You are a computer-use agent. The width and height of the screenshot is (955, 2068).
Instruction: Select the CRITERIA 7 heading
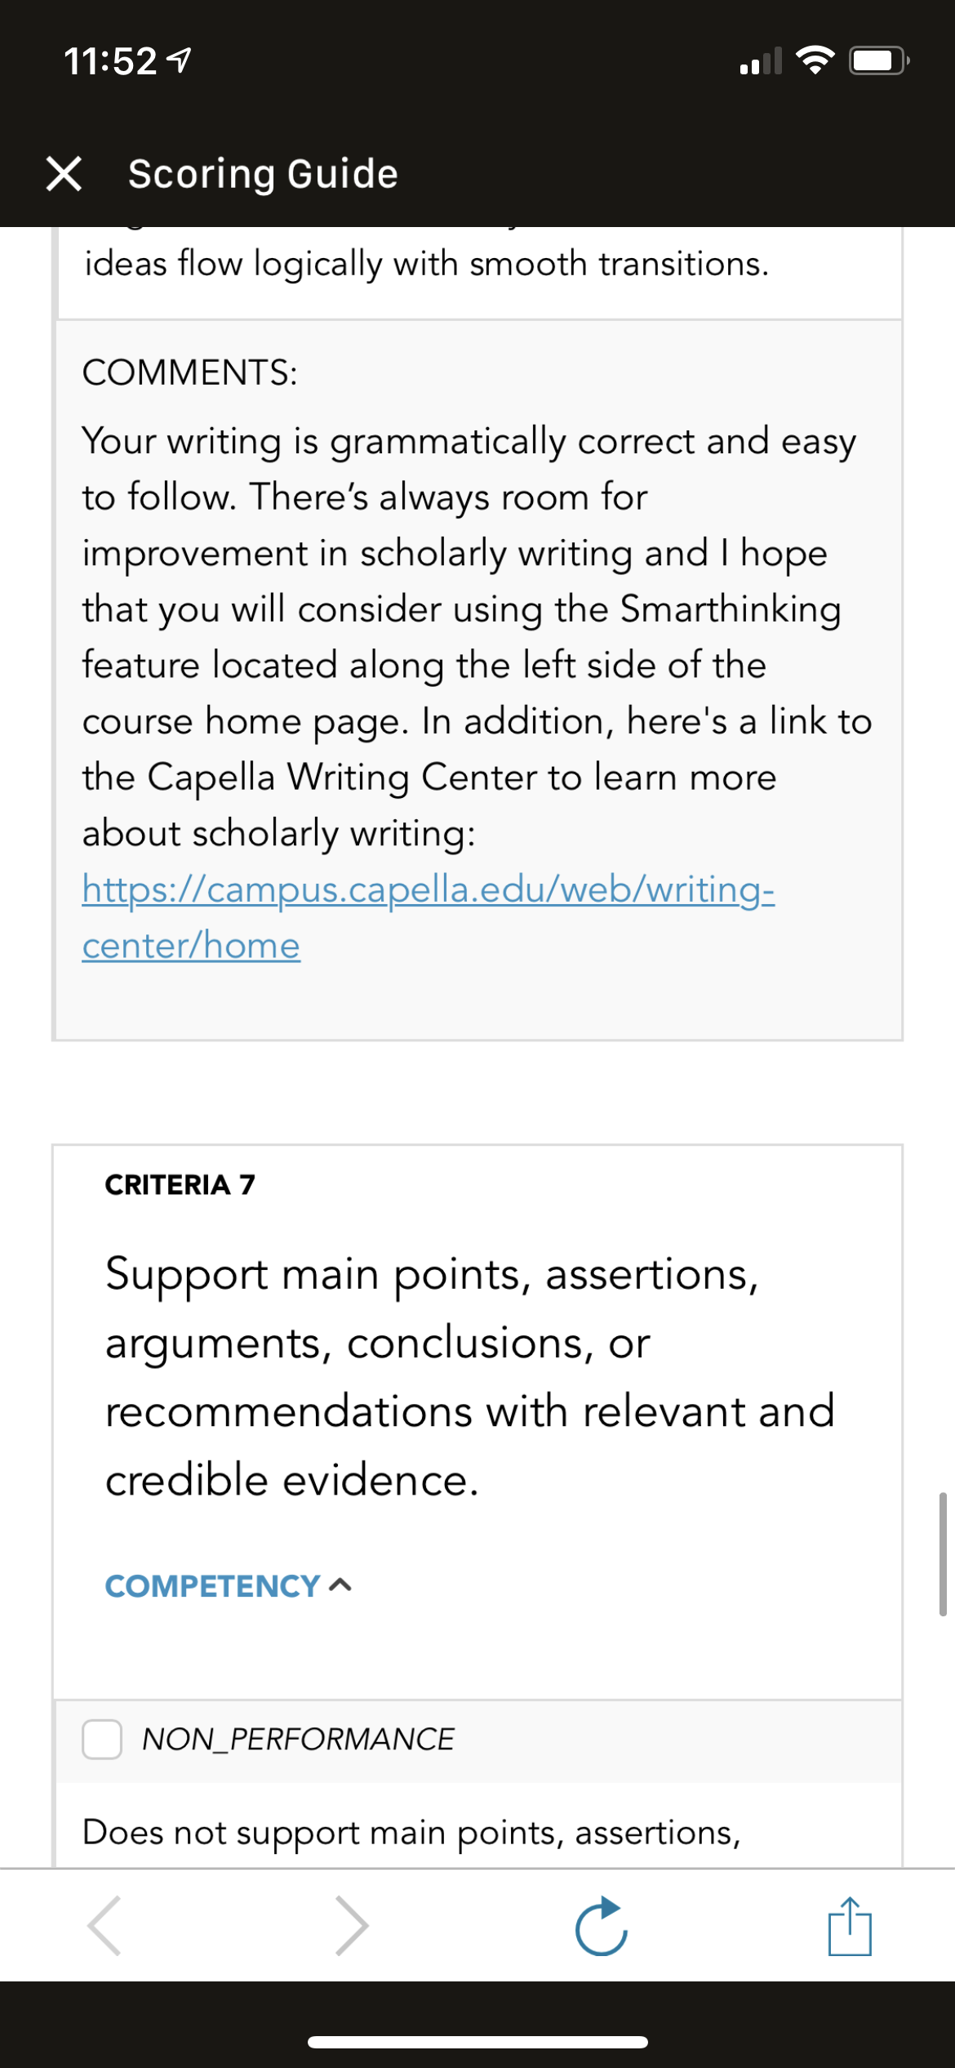pos(180,1184)
